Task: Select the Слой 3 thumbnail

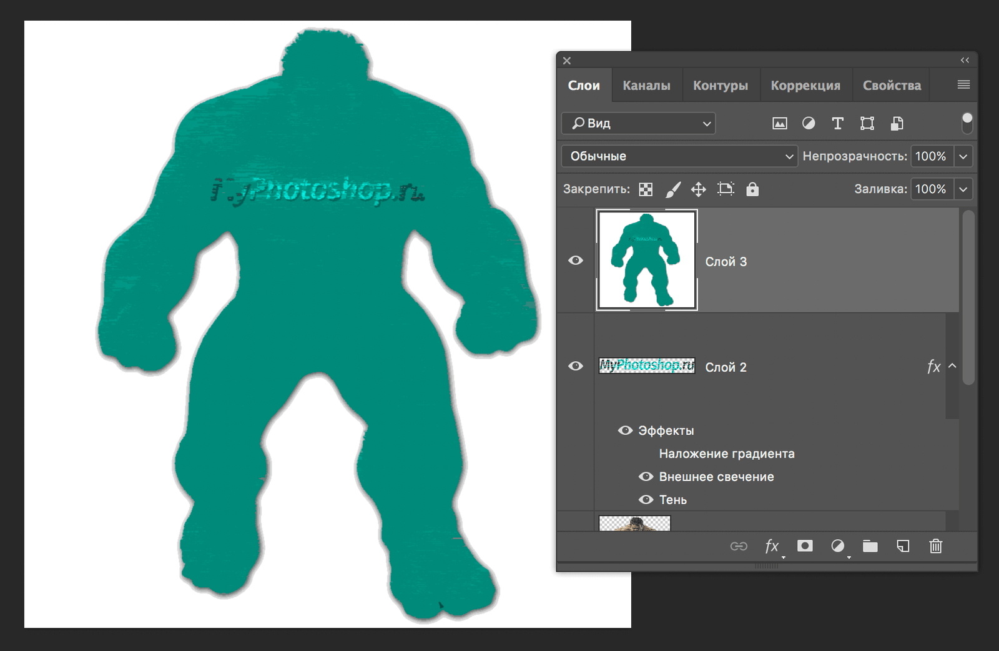Action: point(646,260)
